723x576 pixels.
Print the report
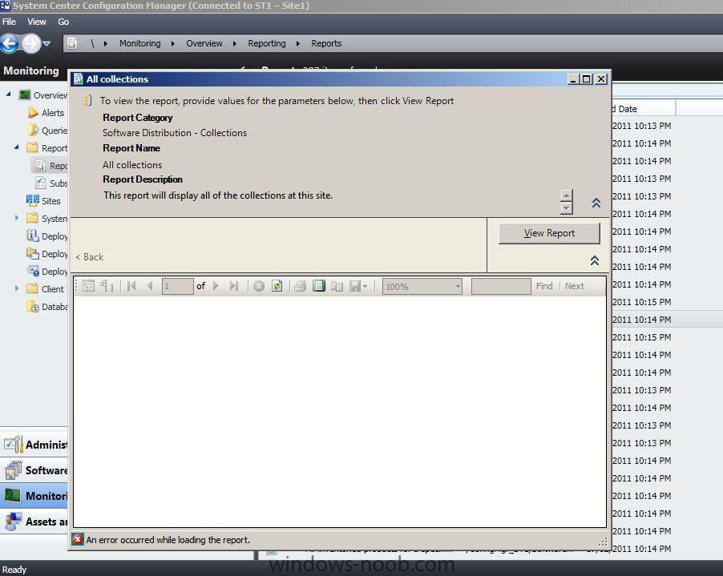pos(300,286)
